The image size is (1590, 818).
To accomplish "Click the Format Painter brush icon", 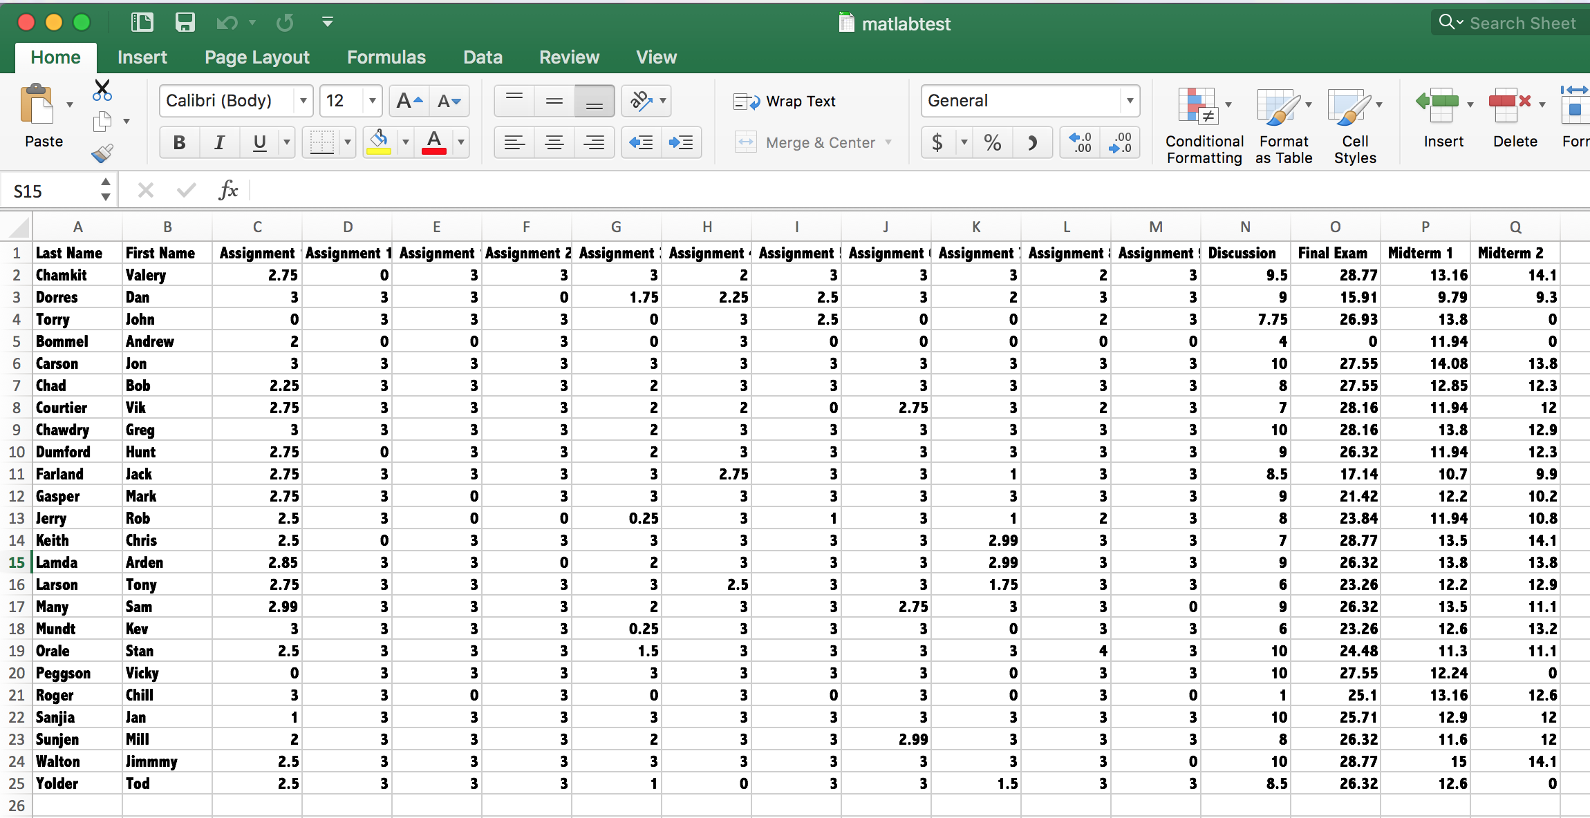I will (102, 153).
